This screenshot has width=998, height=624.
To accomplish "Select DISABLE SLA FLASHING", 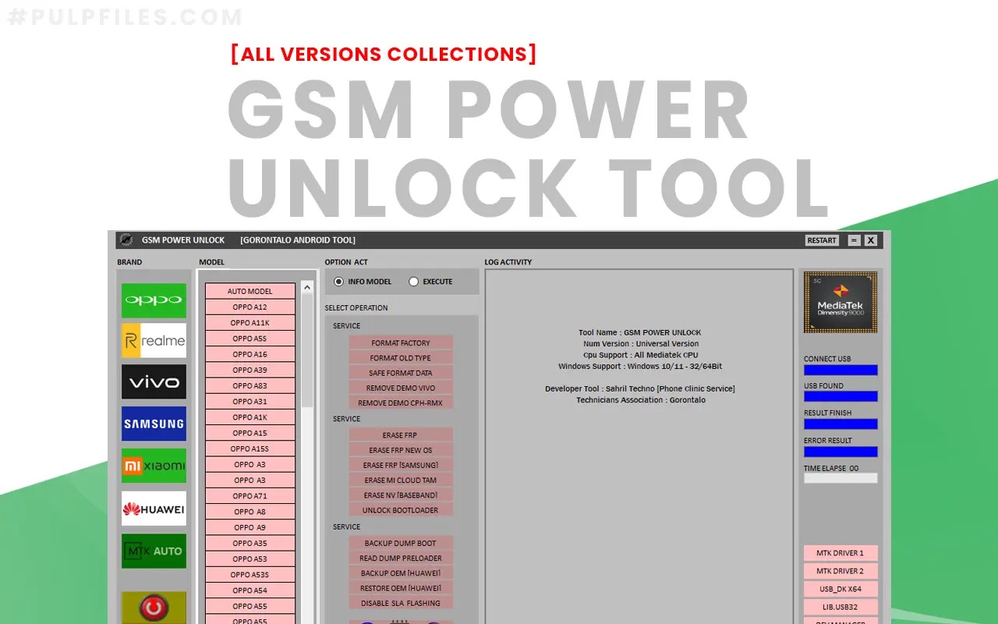I will [x=401, y=603].
